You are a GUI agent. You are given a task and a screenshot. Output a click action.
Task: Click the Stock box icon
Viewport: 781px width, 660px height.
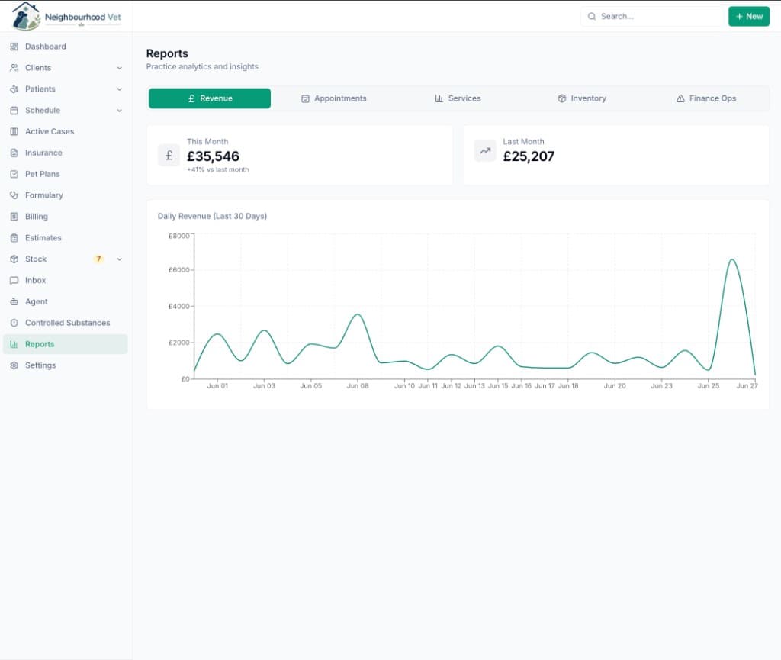14,259
